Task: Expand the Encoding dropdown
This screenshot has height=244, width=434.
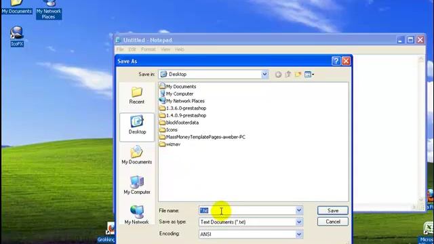Action: pos(299,235)
